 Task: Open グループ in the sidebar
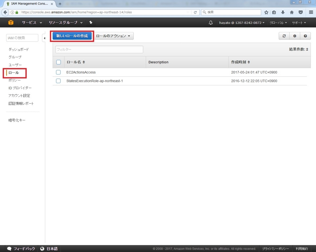15,57
